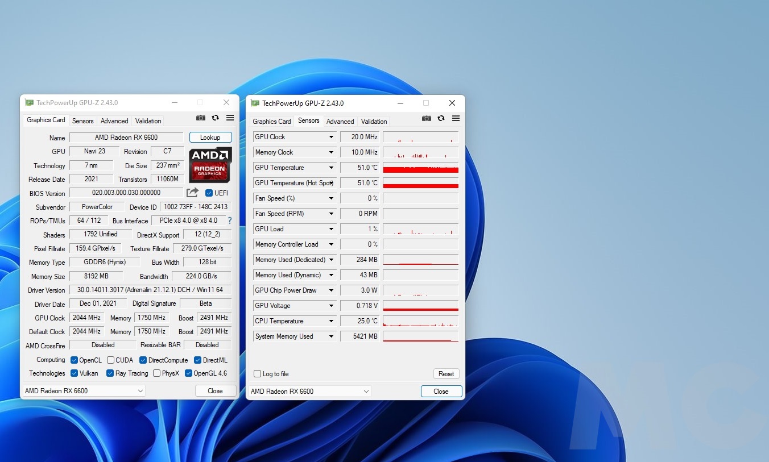Toggle the OpenCL checkbox
The image size is (769, 462).
click(x=74, y=360)
